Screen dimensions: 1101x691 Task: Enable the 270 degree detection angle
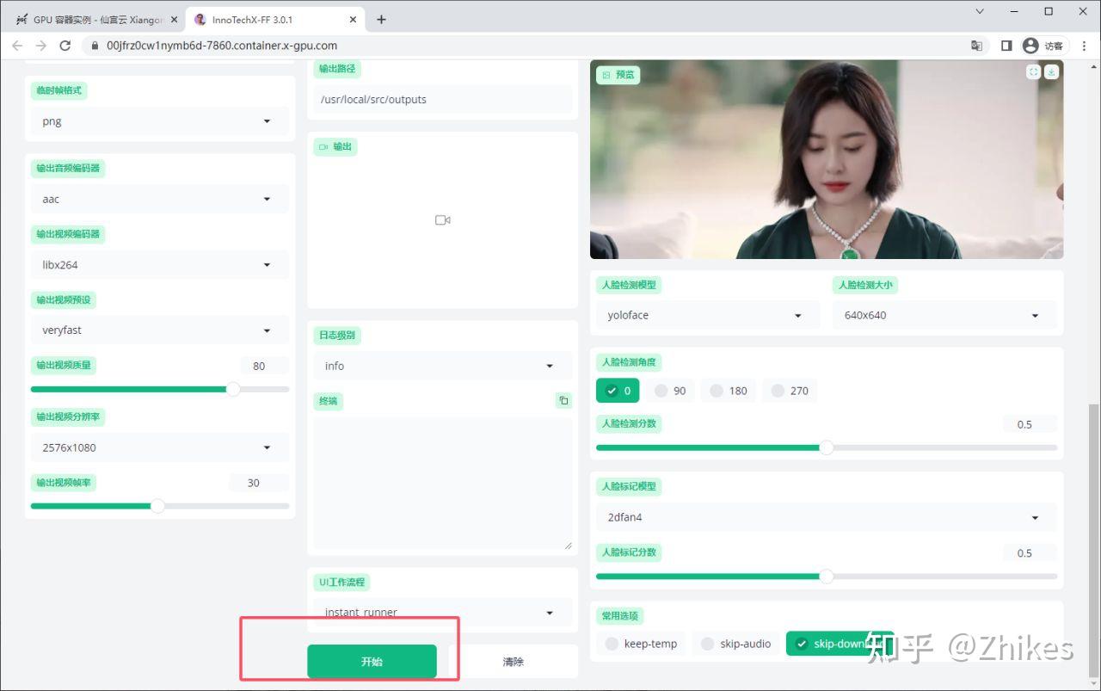tap(790, 391)
